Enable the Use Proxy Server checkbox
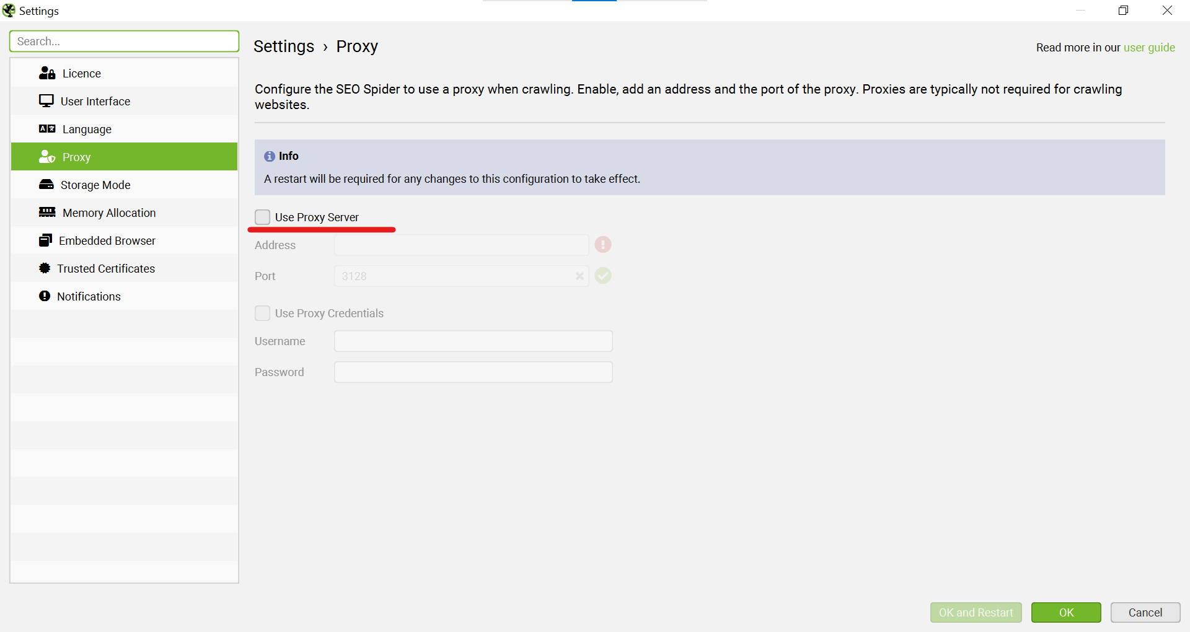The height and width of the screenshot is (632, 1190). (x=262, y=217)
